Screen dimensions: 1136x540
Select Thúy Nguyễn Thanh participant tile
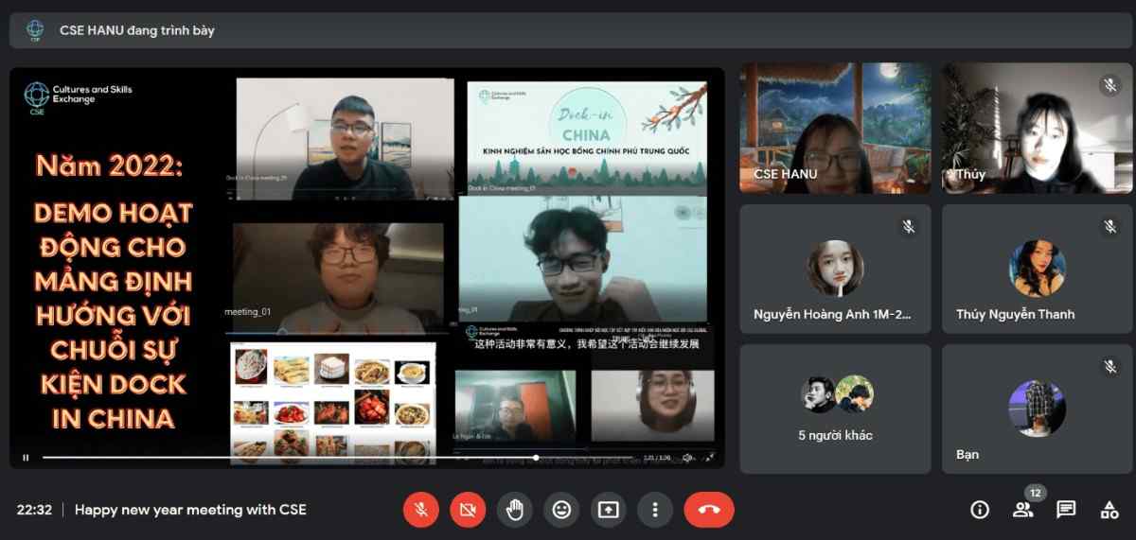tap(1037, 269)
